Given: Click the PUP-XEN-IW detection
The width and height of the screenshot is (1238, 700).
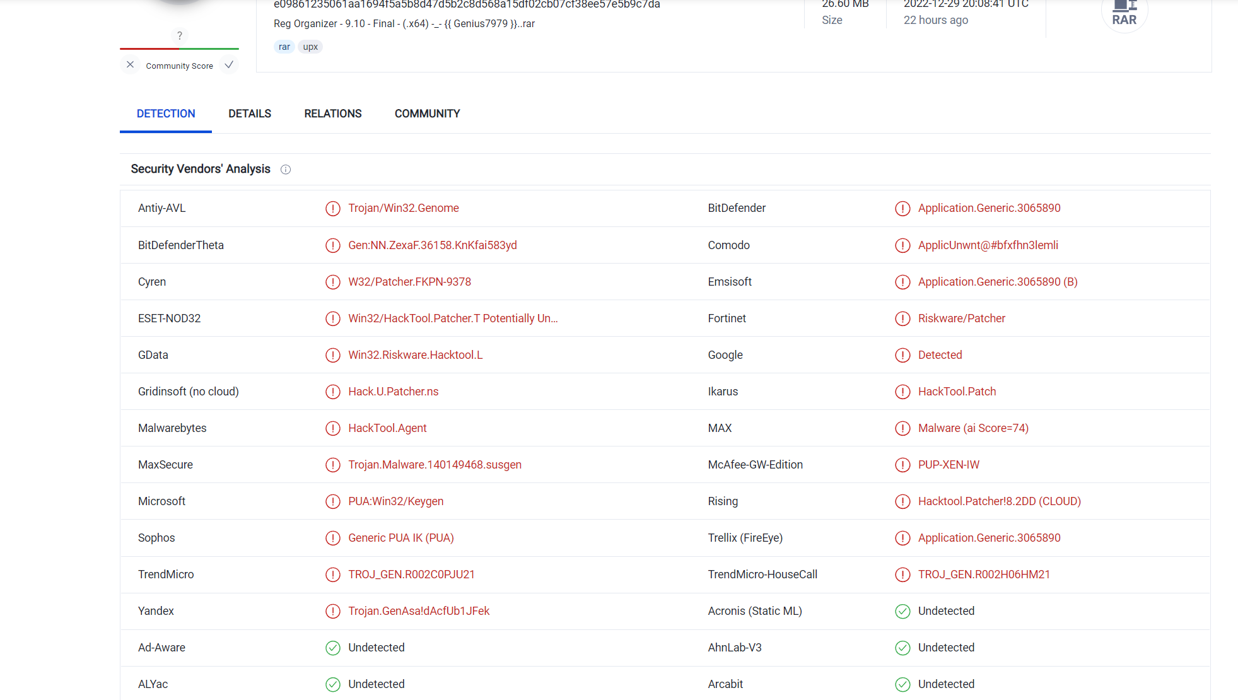Looking at the screenshot, I should [x=949, y=465].
